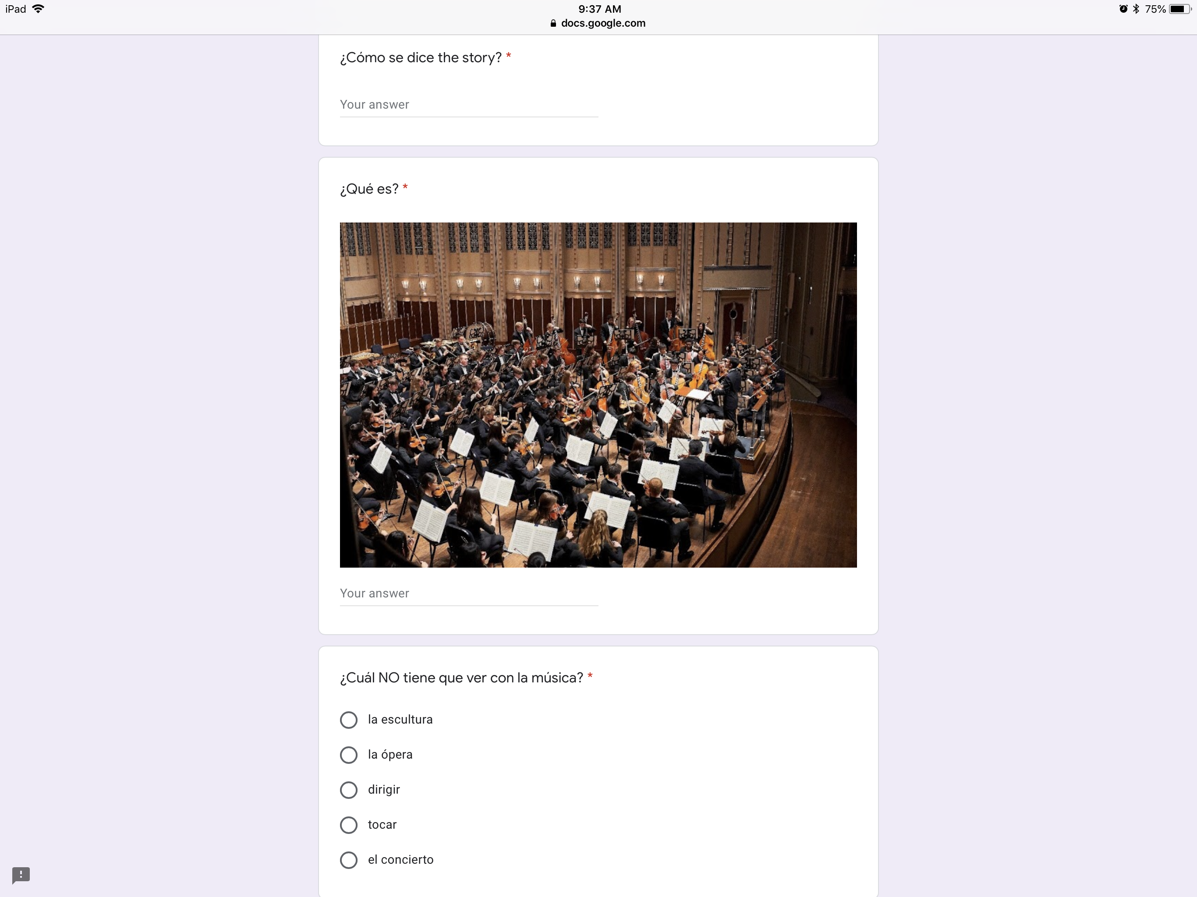Click the "¿Qué es?" question title

[369, 189]
